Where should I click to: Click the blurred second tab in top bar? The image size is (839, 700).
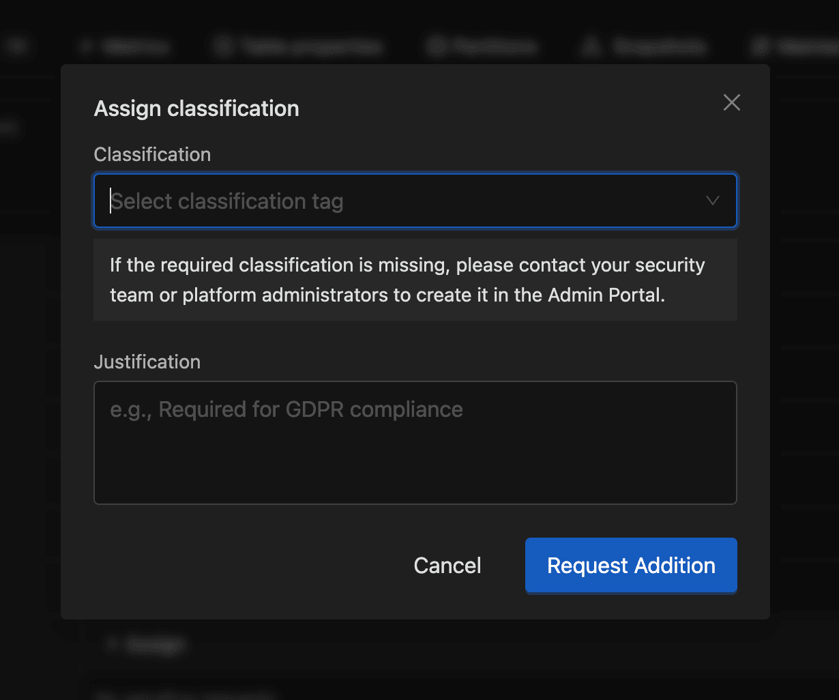tap(297, 46)
